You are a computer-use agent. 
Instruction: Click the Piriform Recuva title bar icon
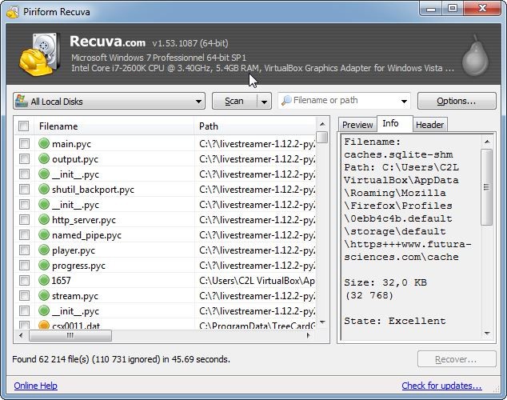(x=12, y=12)
